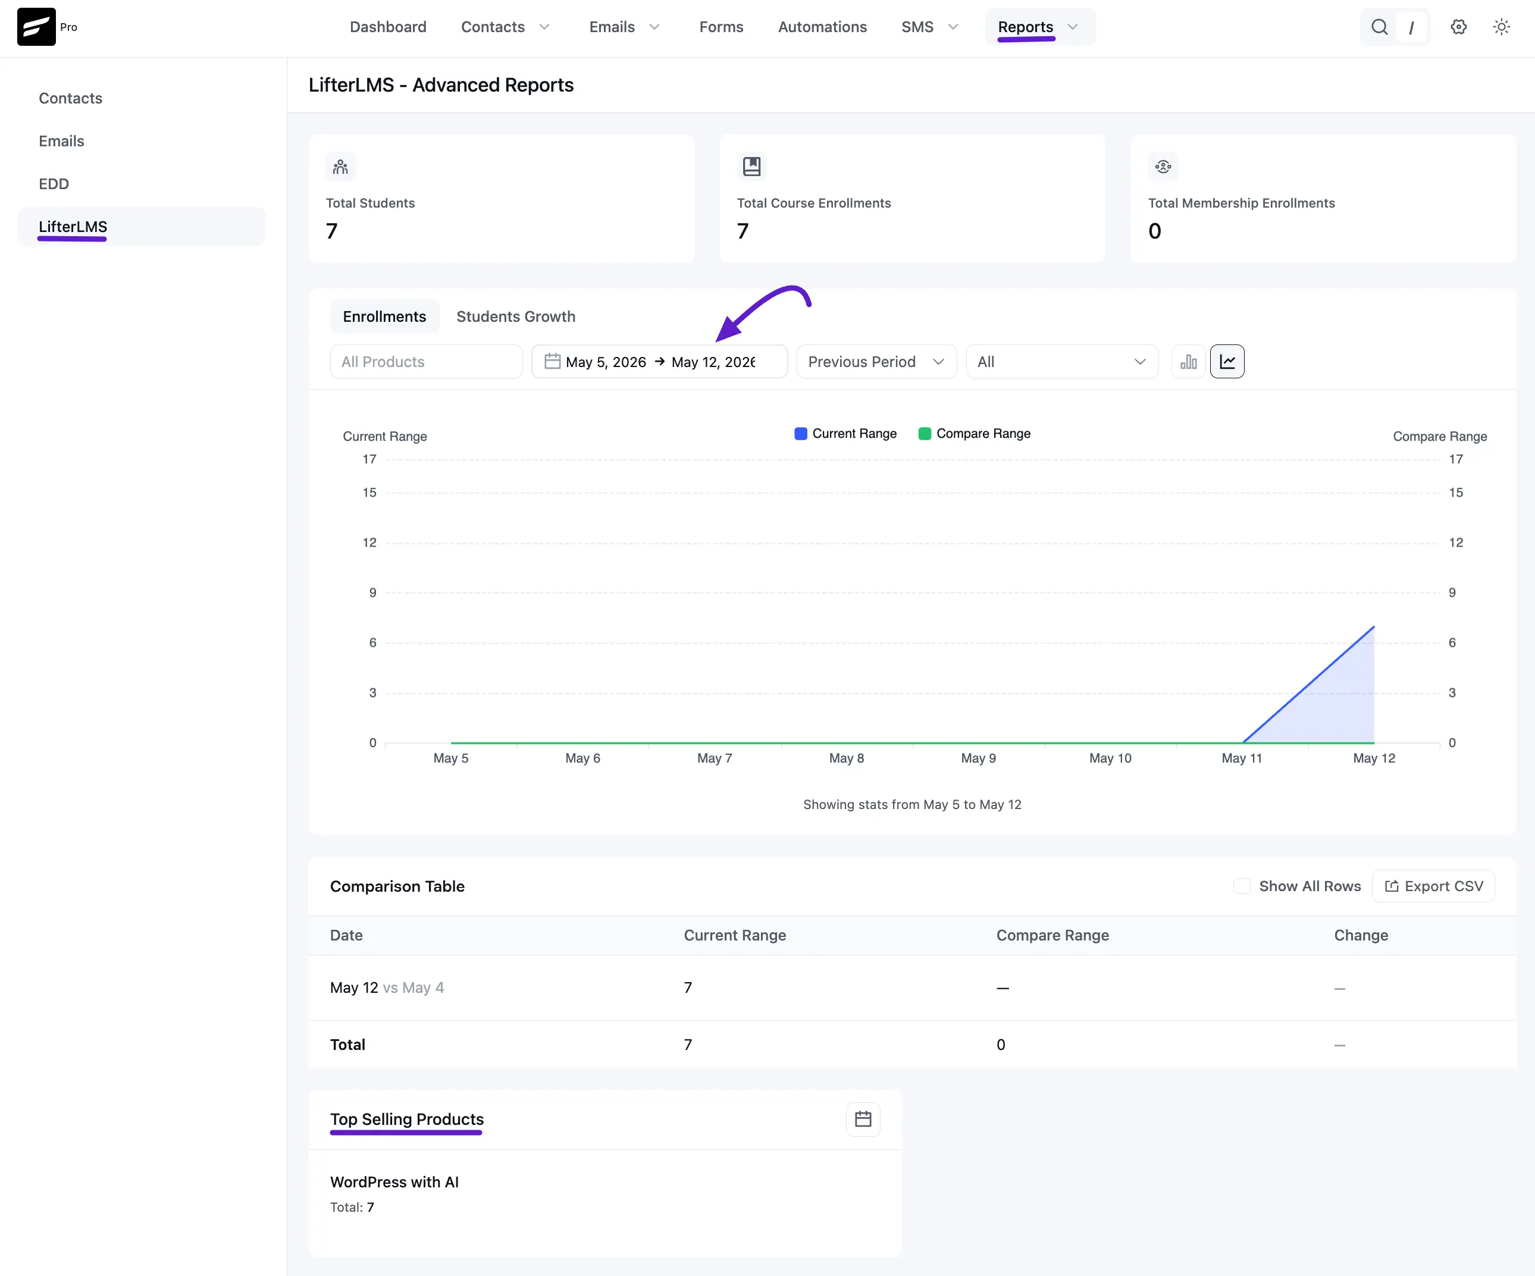The height and width of the screenshot is (1276, 1535).
Task: Click Showing stats from May 5 text
Action: tap(912, 804)
